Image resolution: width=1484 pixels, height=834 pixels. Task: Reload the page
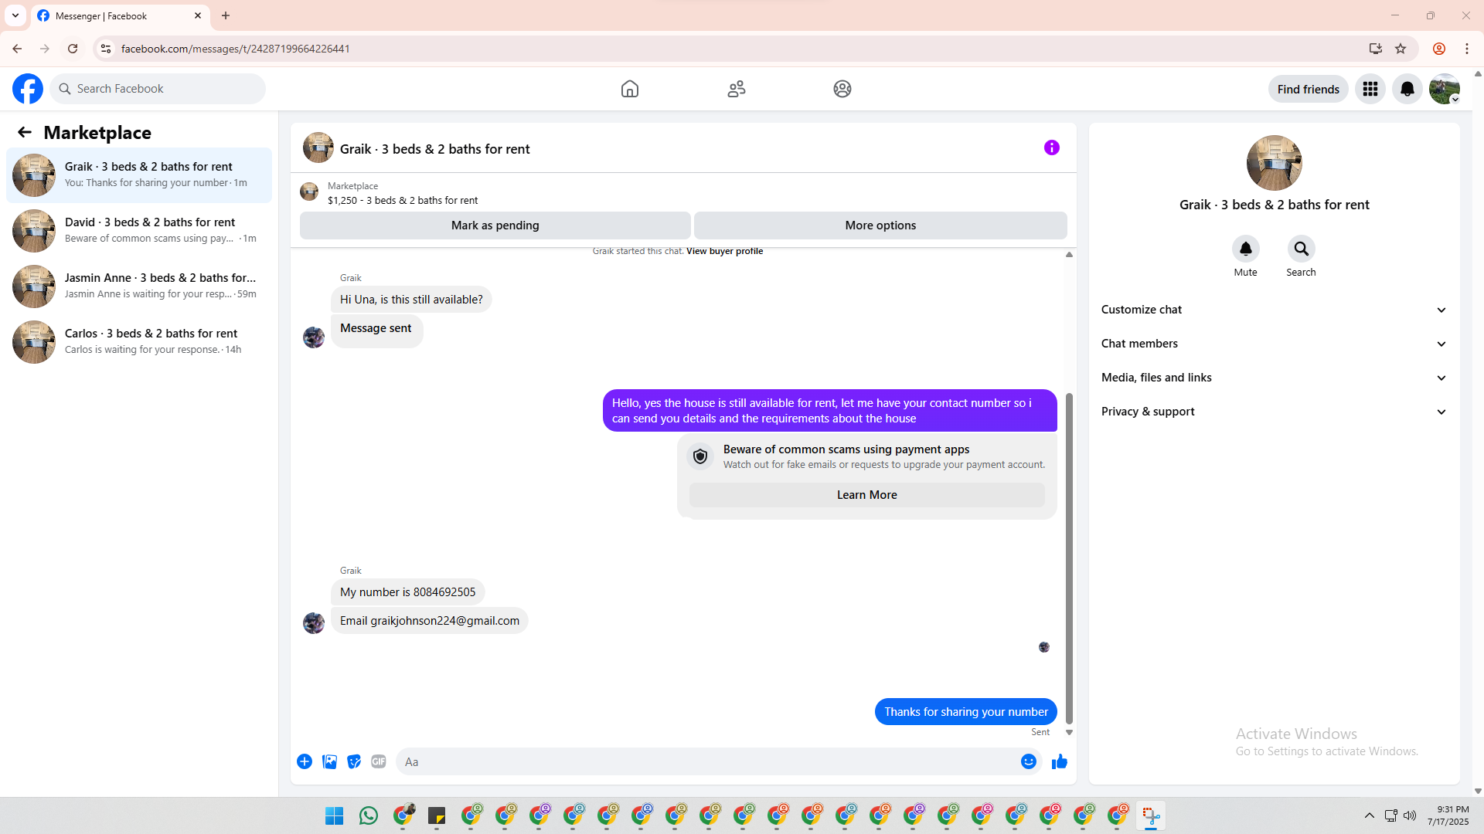pyautogui.click(x=73, y=49)
